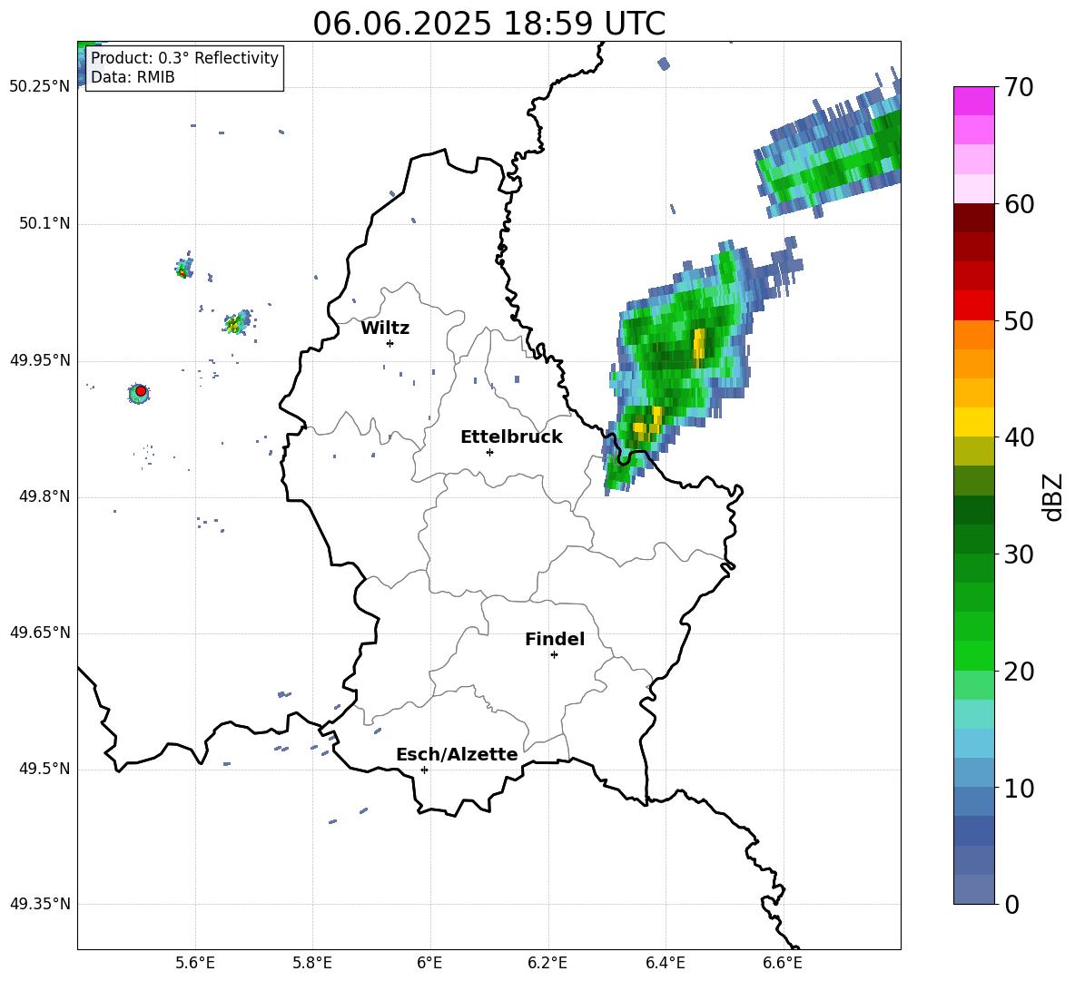1075x981 pixels.
Task: Click the colorbar tick label 40
Action: [x=1018, y=437]
